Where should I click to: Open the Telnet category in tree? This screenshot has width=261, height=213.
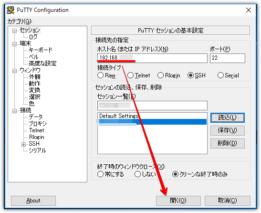pyautogui.click(x=36, y=130)
